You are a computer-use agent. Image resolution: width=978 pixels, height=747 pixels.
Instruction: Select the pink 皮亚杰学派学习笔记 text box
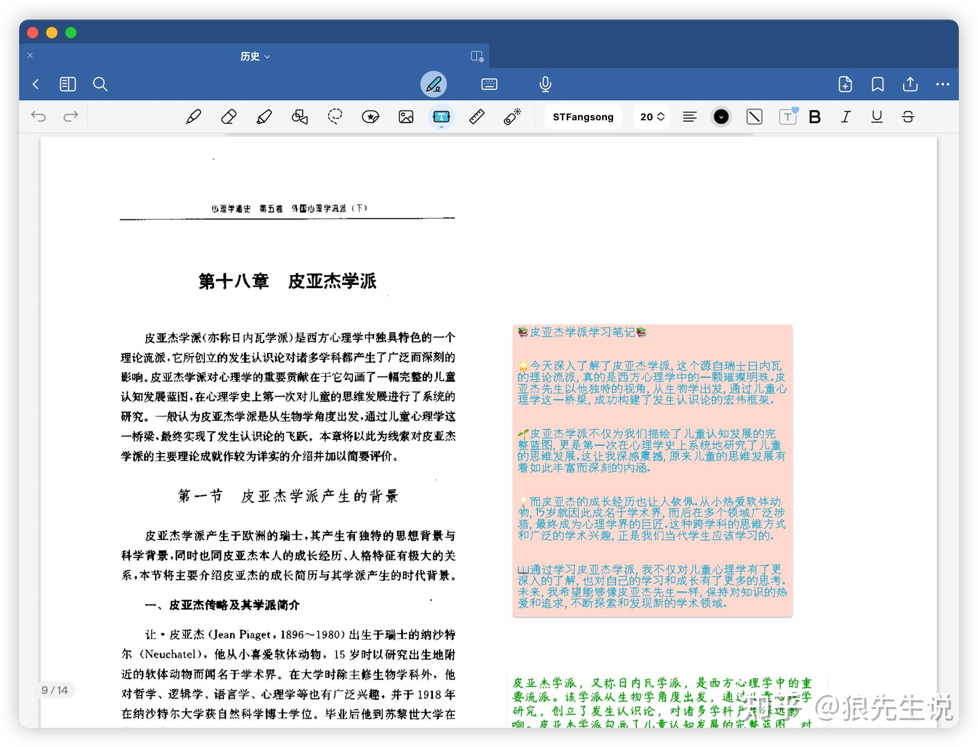pyautogui.click(x=652, y=471)
